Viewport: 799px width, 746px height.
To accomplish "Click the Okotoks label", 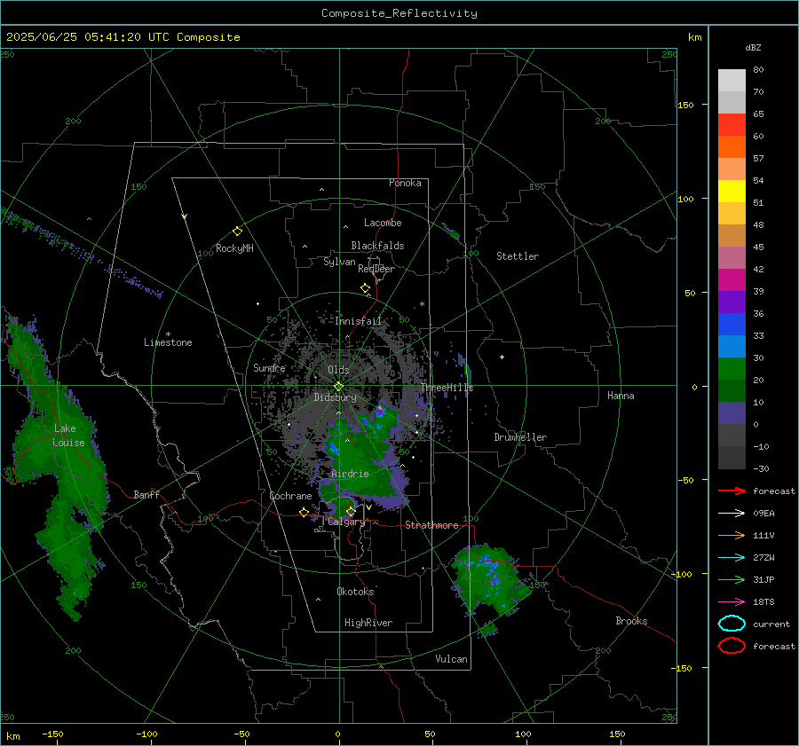I will [x=355, y=591].
